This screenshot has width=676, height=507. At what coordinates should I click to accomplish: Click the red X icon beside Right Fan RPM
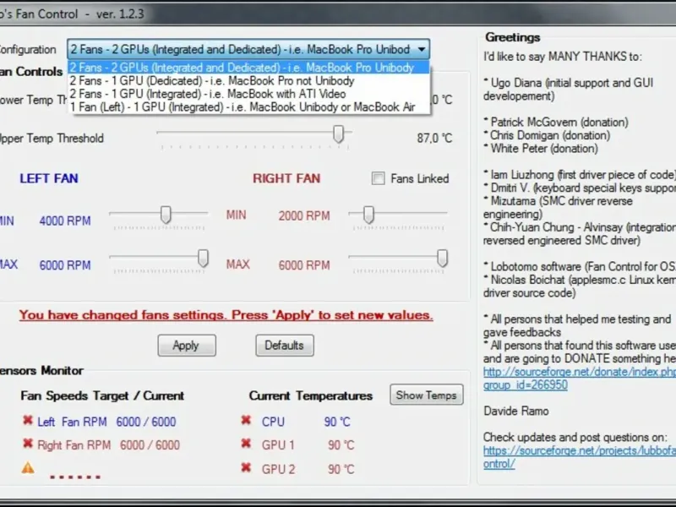click(28, 443)
